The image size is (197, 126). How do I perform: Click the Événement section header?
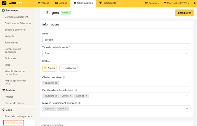click(10, 10)
